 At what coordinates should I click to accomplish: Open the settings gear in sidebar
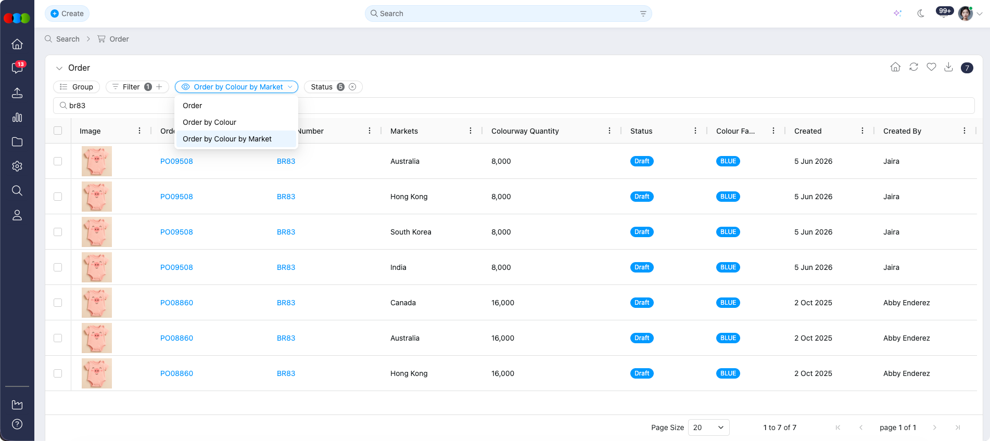[17, 166]
